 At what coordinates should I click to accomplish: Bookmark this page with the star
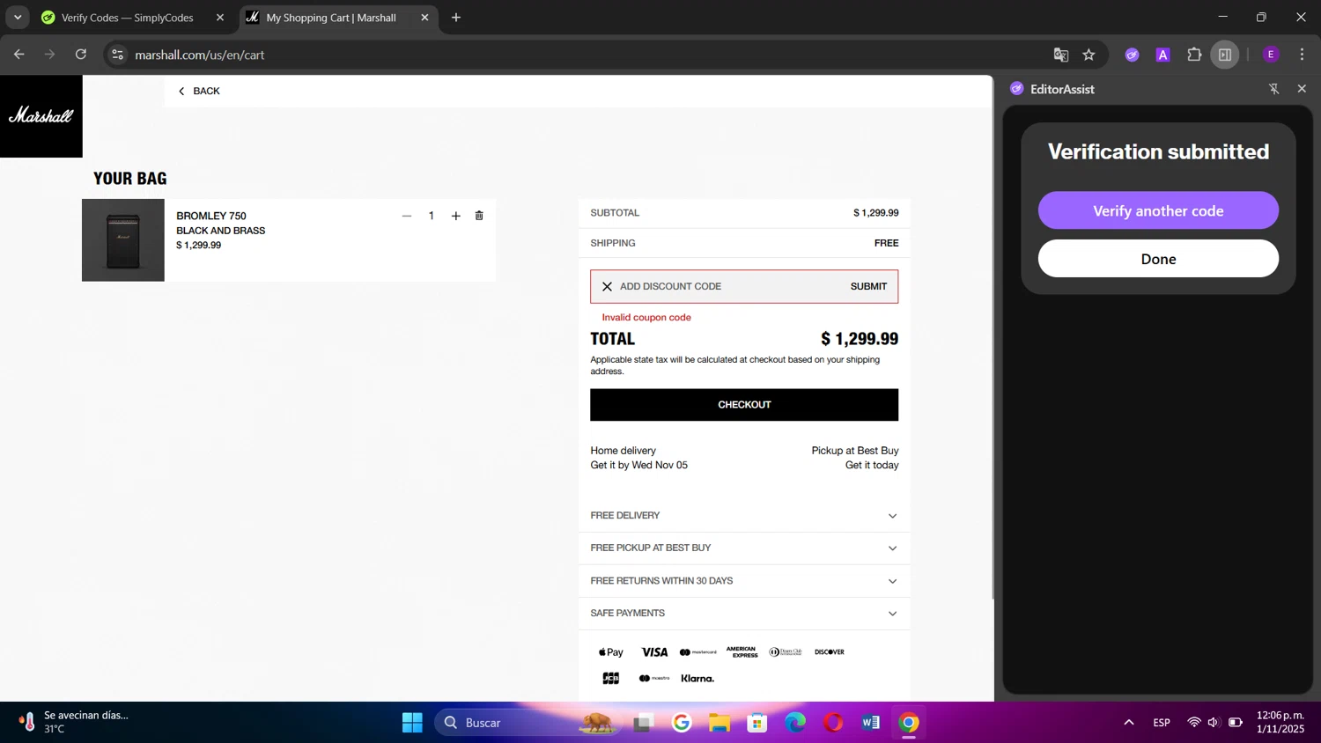[x=1089, y=55]
